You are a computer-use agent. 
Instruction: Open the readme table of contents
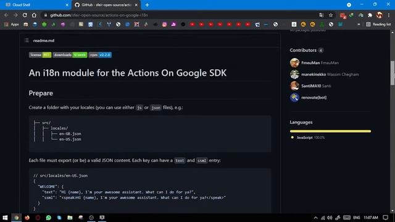click(x=27, y=40)
